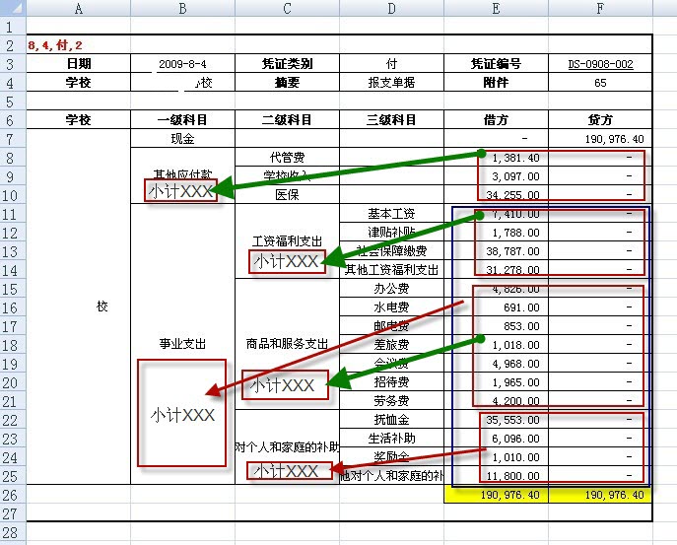
Task: Click debit value 35,553.00
Action: 513,420
